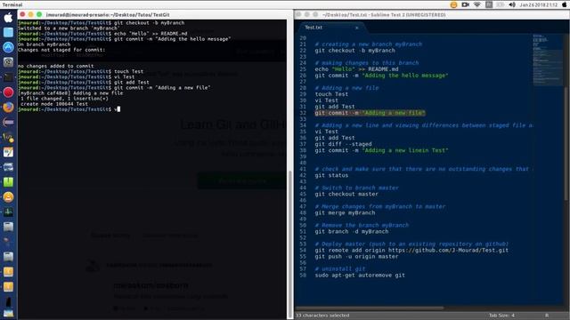Screen dimensions: 570x320
Task: Click line 54 'git remote add origin' URL
Action: click(x=411, y=251)
